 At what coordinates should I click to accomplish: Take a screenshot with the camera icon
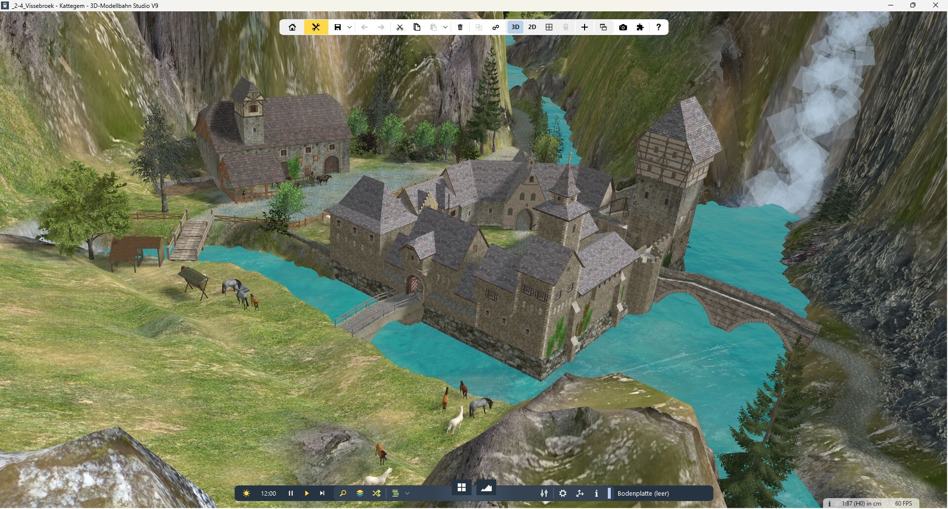click(x=623, y=27)
